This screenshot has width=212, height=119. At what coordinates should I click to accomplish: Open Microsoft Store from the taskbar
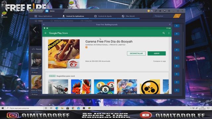[x=68, y=108]
